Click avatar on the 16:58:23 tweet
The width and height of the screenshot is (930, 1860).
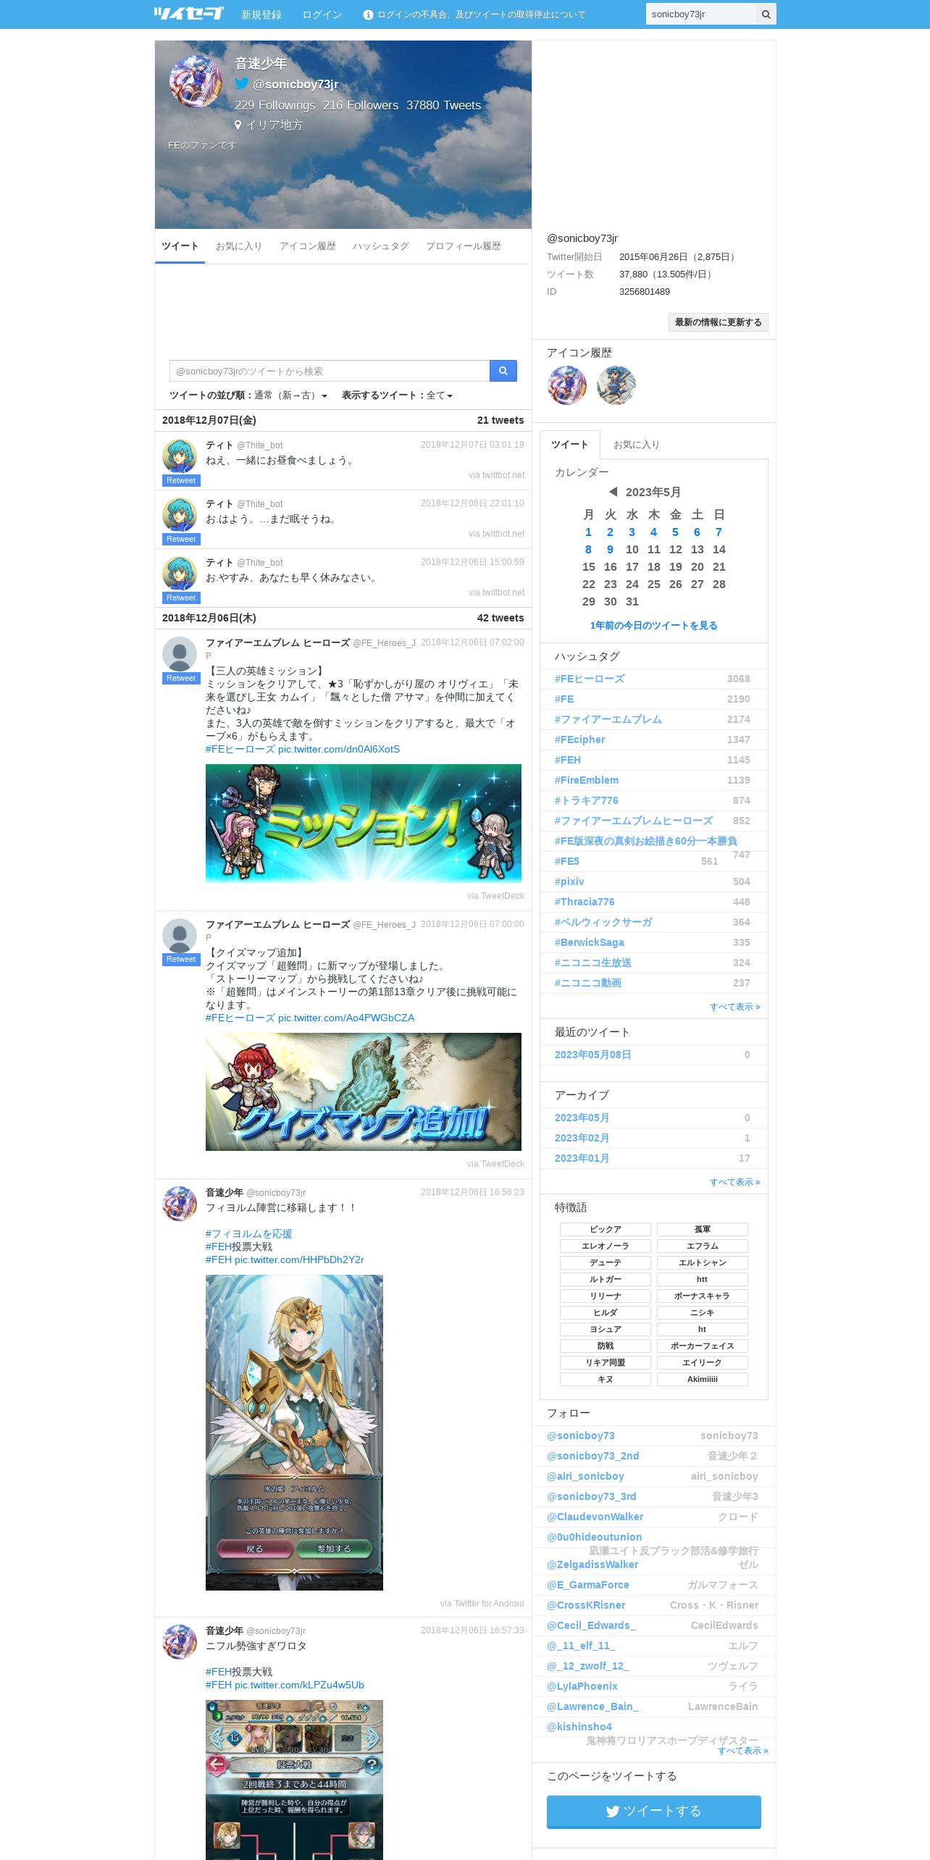(x=180, y=1203)
